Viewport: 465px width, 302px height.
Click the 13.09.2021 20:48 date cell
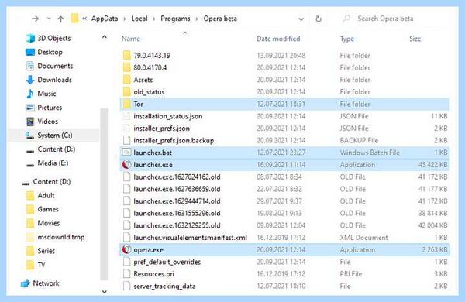click(x=281, y=56)
